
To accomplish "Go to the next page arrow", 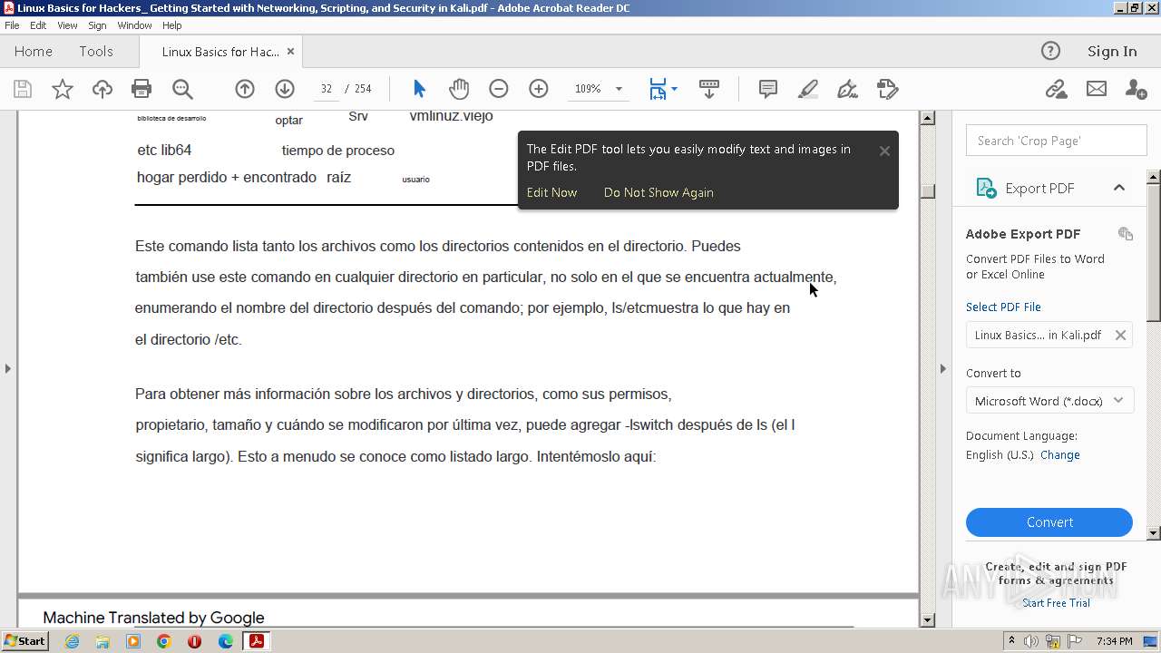I will [x=285, y=89].
